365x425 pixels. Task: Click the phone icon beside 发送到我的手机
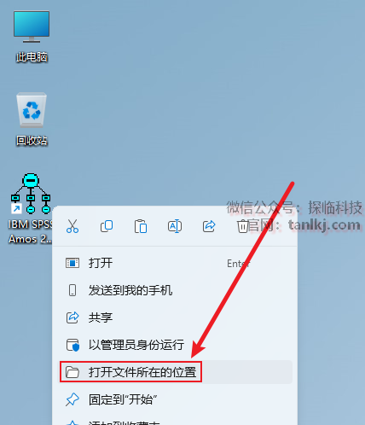click(x=72, y=290)
